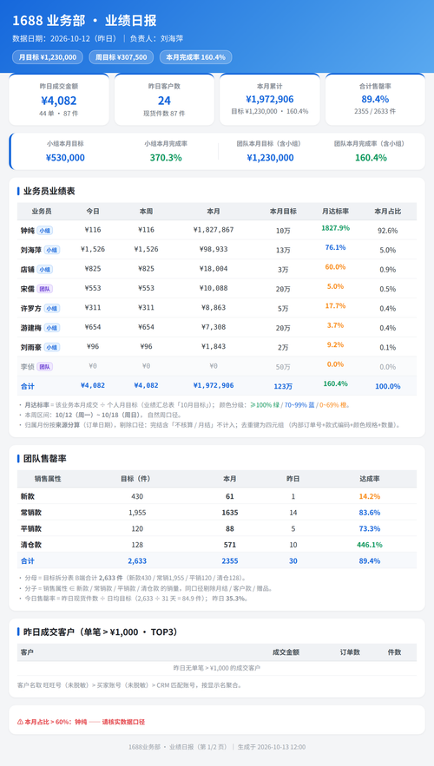The height and width of the screenshot is (766, 434).
Task: Click the 成交金额 column header
Action: (x=286, y=652)
